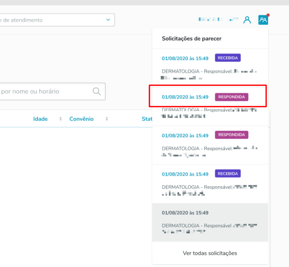Viewport: 289px width, 267px height.
Task: Open the second RESPONDIDA request date link
Action: (185, 136)
